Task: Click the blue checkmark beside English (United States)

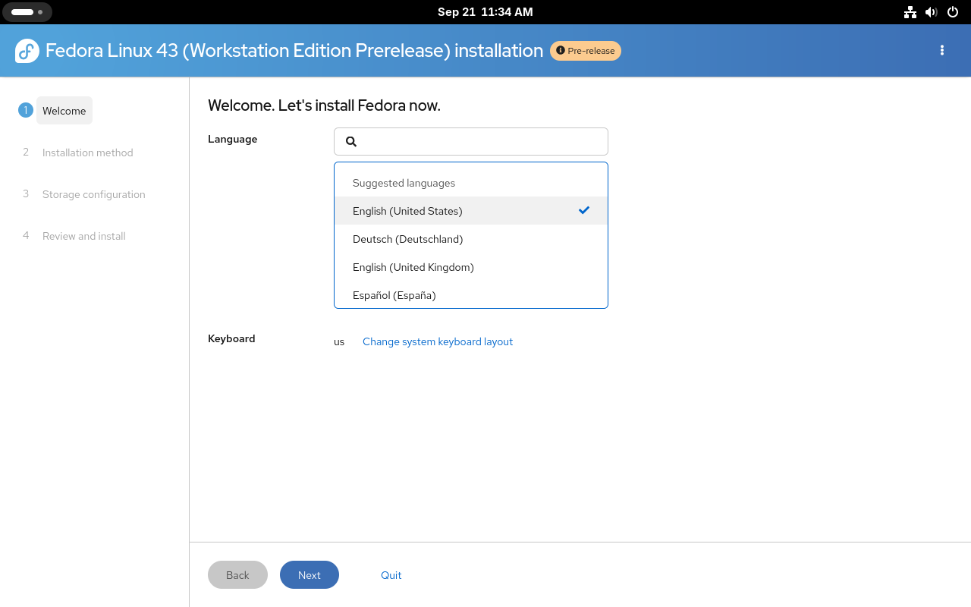Action: point(583,210)
